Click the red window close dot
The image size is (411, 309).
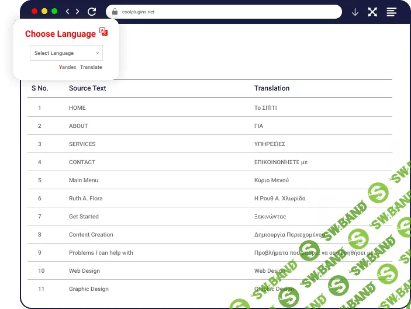point(34,12)
